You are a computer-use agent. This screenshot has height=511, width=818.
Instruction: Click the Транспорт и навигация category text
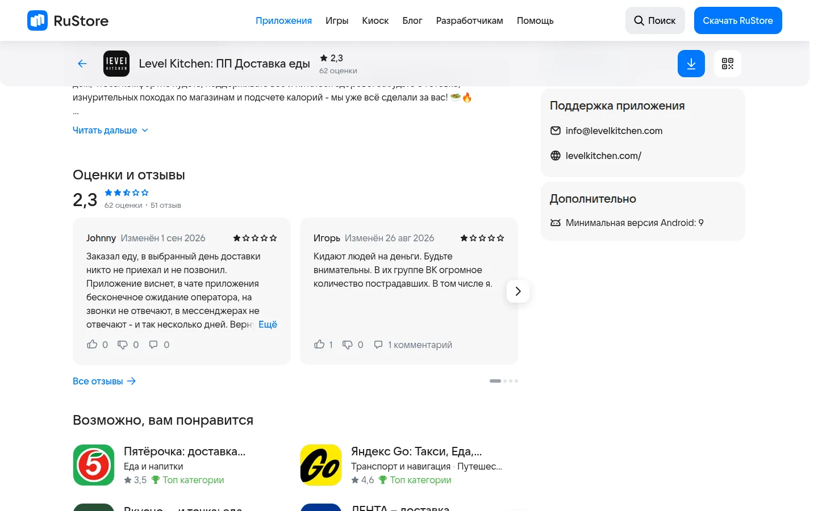[x=400, y=466]
